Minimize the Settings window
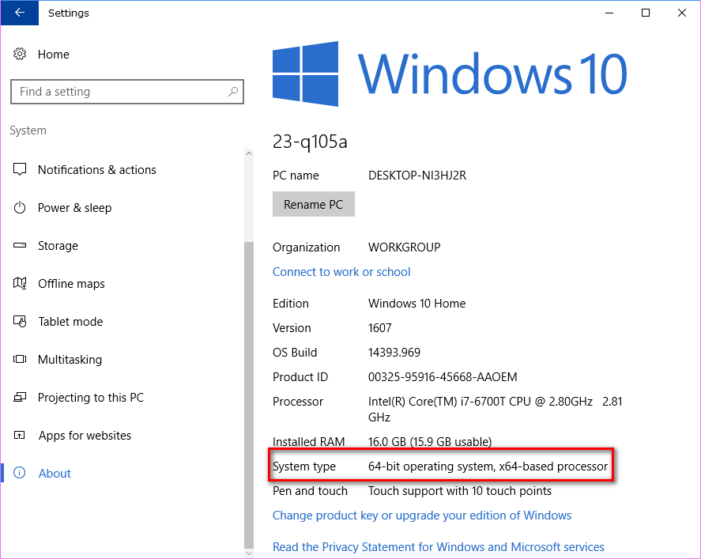 [609, 13]
